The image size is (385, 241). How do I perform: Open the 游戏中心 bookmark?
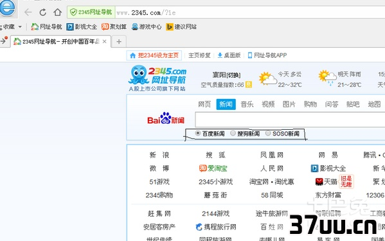coord(147,27)
